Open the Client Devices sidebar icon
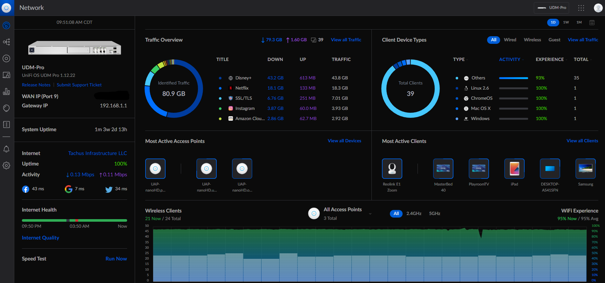Image resolution: width=605 pixels, height=283 pixels. pyautogui.click(x=6, y=75)
